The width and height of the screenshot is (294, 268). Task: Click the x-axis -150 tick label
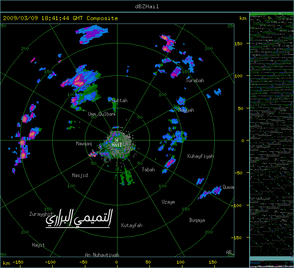(x=18, y=262)
